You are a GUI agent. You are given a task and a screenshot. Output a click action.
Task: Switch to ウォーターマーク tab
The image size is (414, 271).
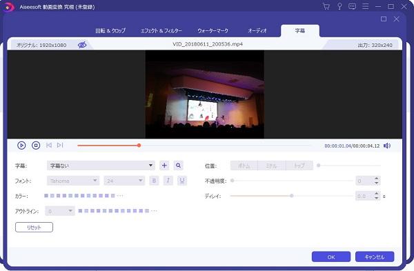[213, 30]
